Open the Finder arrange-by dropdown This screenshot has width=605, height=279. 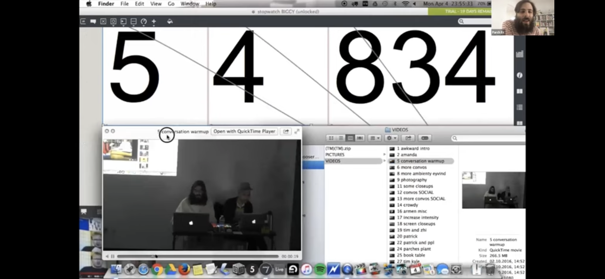(375, 138)
